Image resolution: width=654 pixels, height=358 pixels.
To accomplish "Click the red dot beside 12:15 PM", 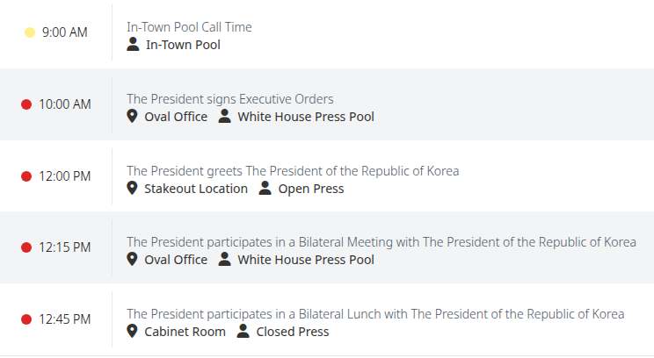I will click(26, 247).
